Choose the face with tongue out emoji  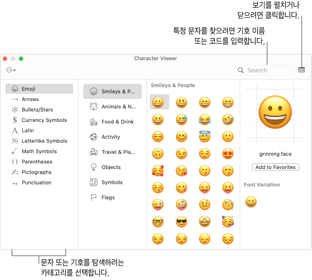[x=205, y=188]
